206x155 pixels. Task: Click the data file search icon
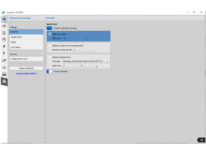click(x=4, y=33)
